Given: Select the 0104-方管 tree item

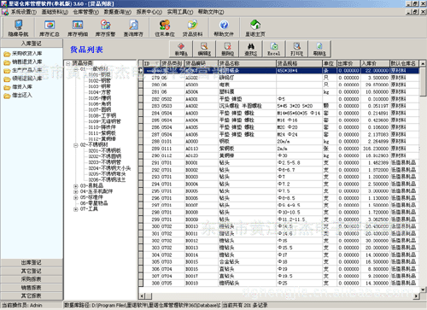Looking at the screenshot, I should pos(99,92).
